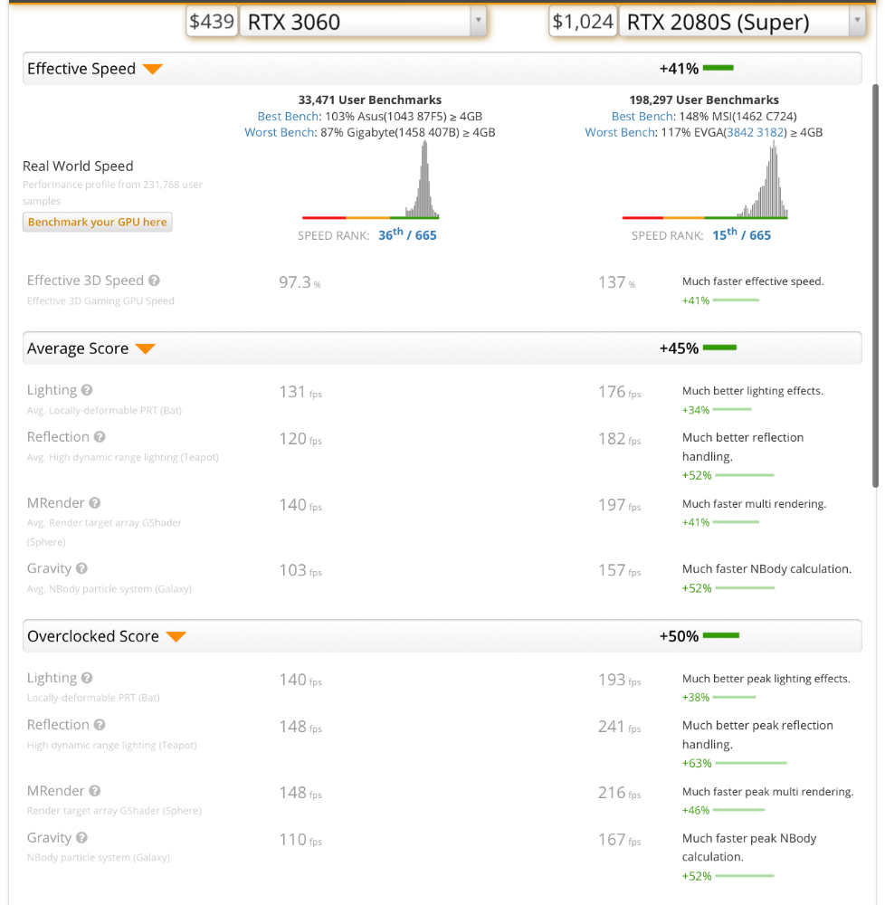
Task: Click the help icon beside Average Score Lighting
Action: (87, 390)
